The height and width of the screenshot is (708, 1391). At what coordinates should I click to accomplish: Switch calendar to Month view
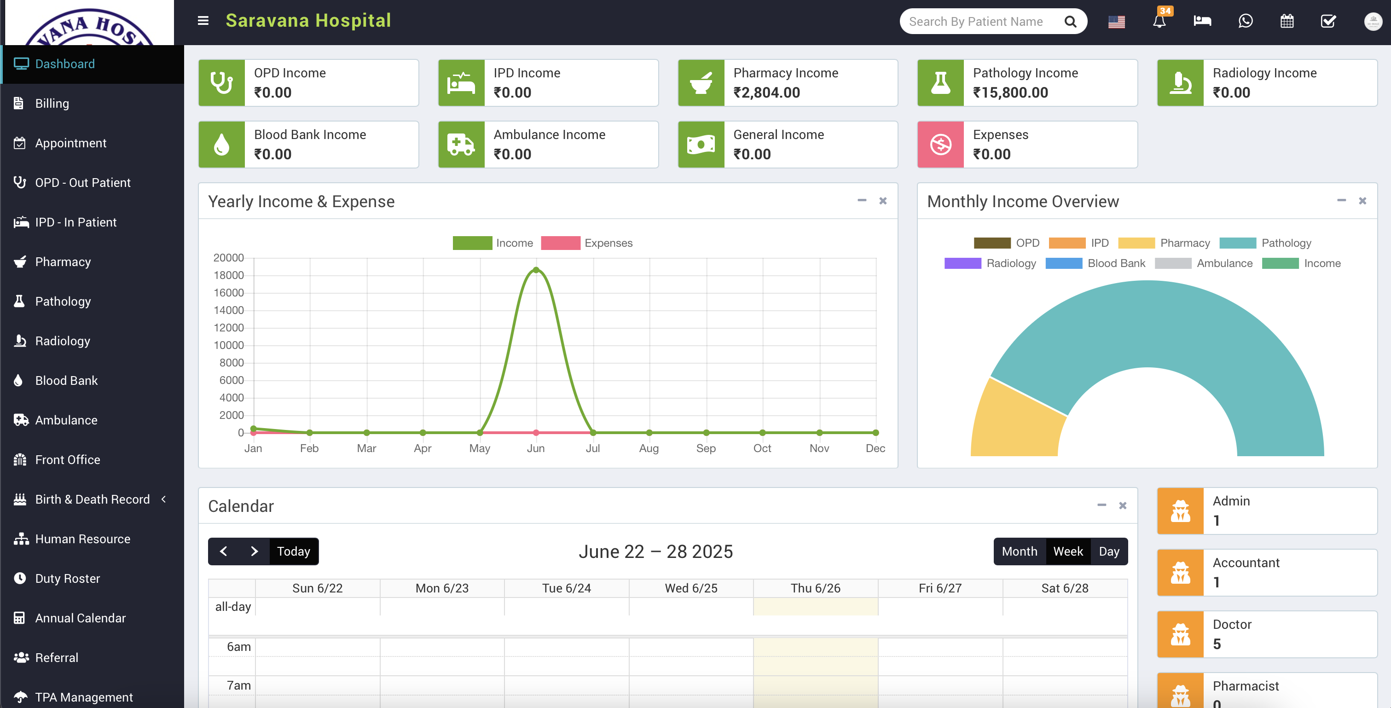coord(1020,551)
